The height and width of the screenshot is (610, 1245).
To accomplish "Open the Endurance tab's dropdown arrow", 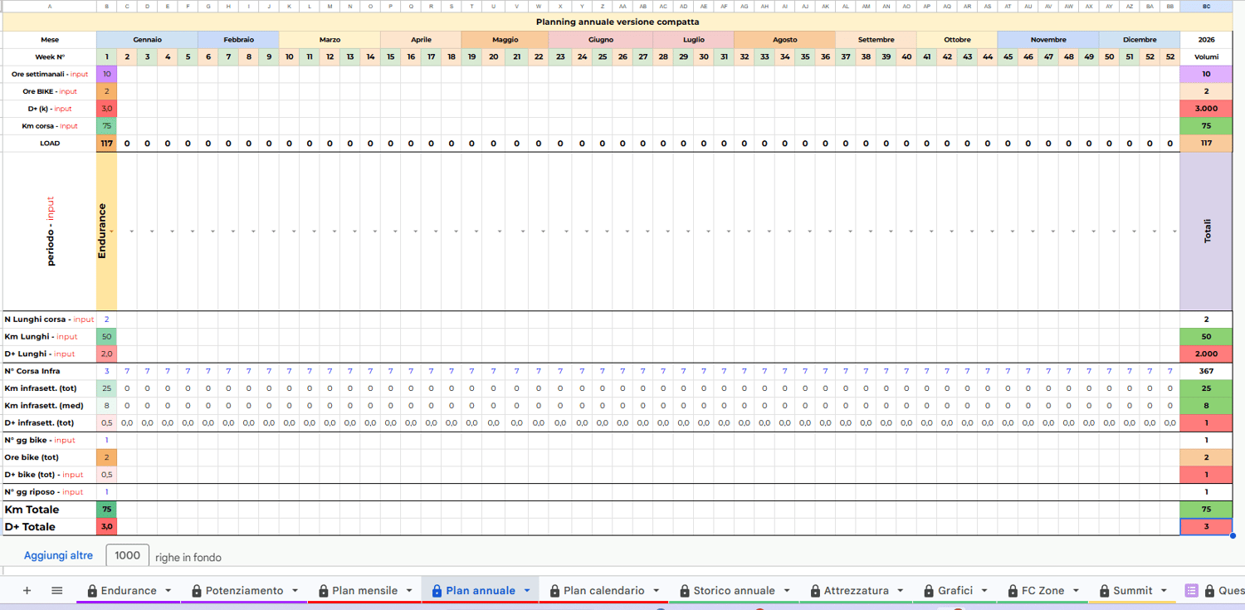I will click(x=168, y=591).
